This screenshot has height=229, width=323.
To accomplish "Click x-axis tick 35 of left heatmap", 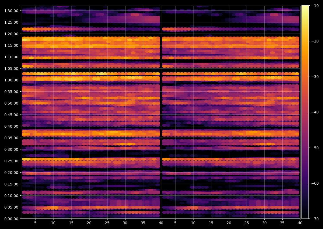I will click(143, 223).
